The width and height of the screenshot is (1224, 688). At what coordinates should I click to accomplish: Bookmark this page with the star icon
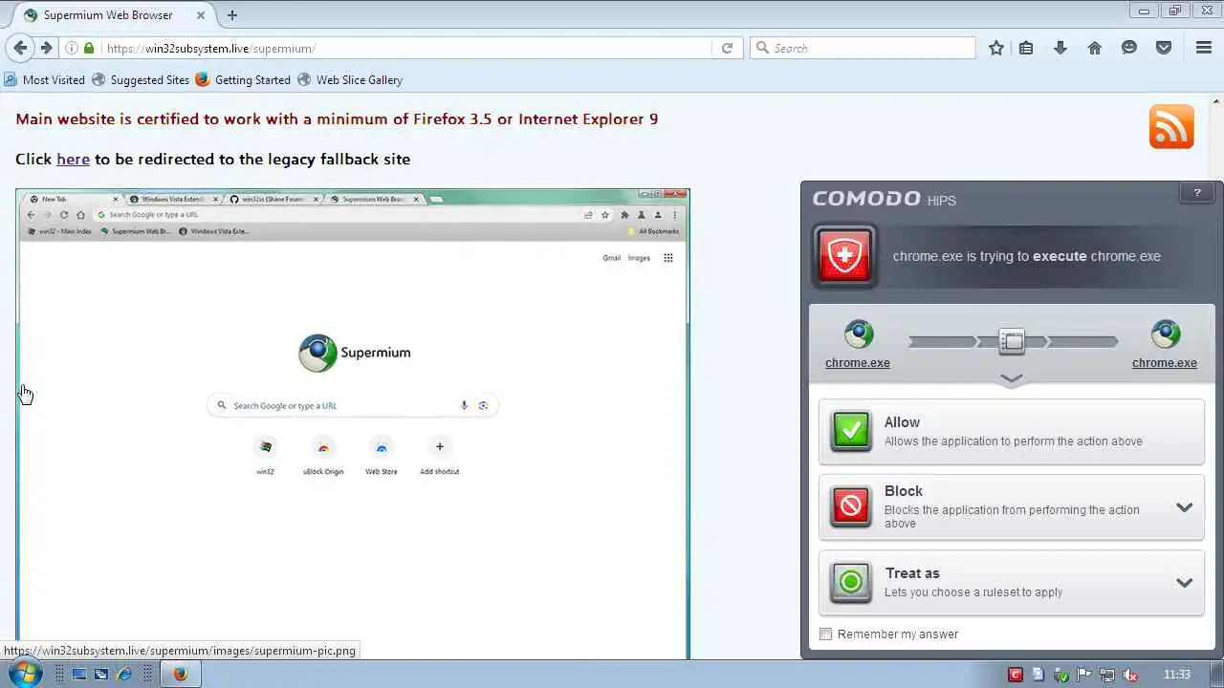point(996,48)
